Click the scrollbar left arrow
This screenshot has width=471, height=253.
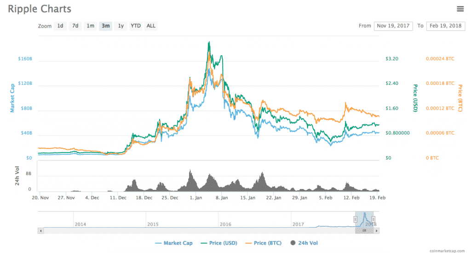coord(41,230)
